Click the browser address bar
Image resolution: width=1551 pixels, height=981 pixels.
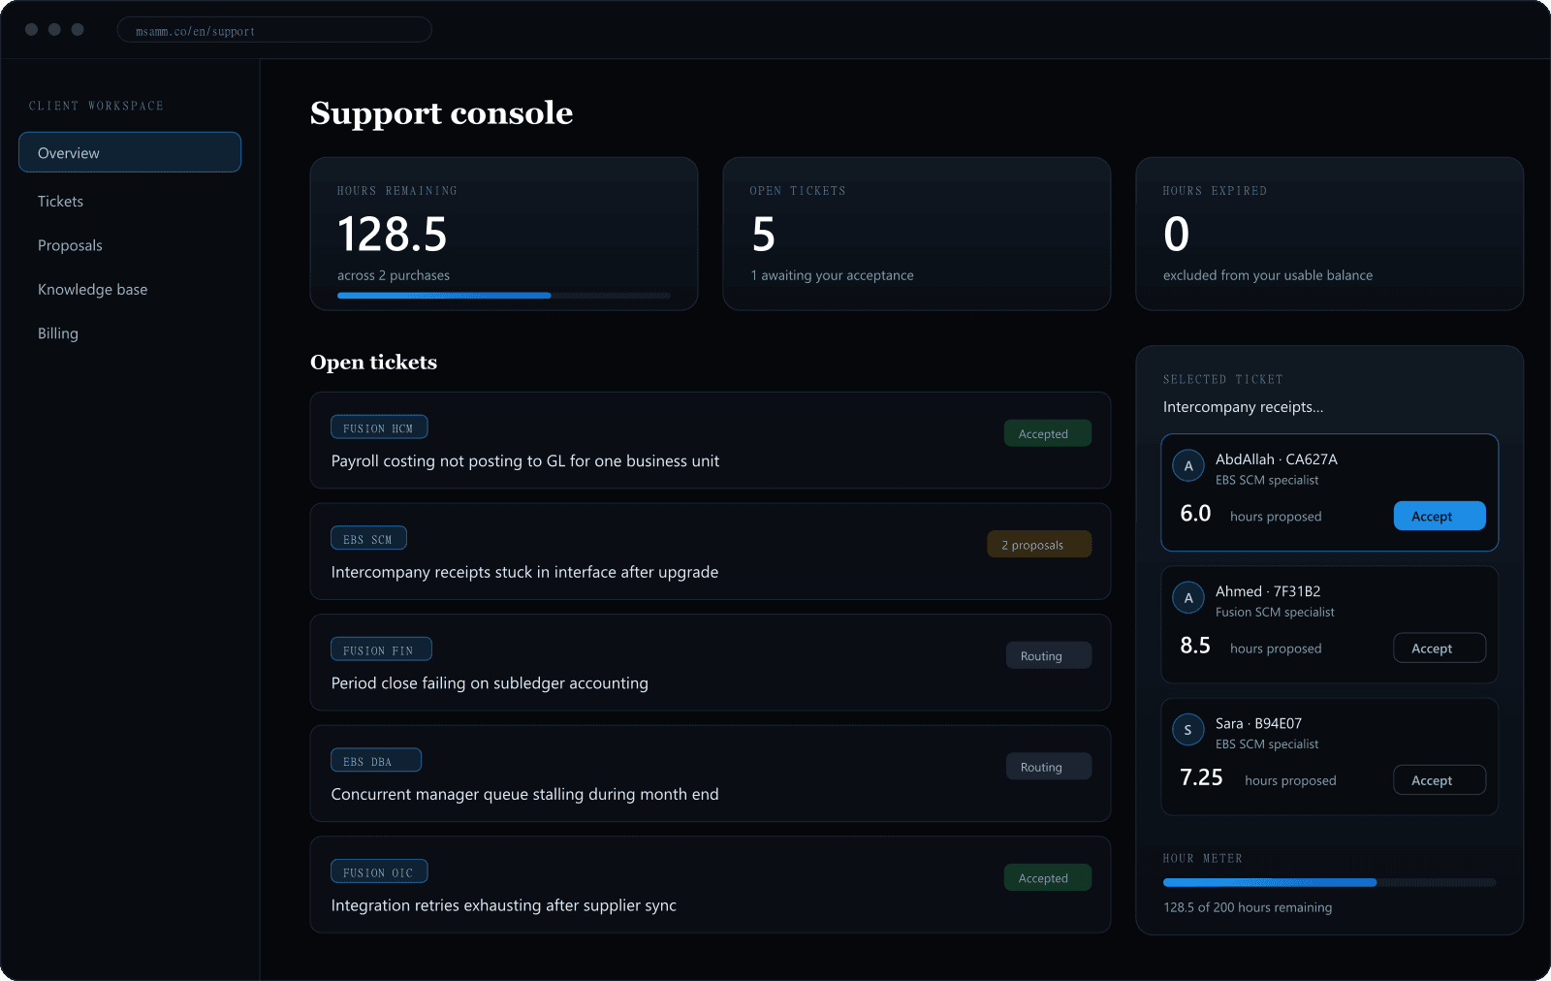[274, 30]
